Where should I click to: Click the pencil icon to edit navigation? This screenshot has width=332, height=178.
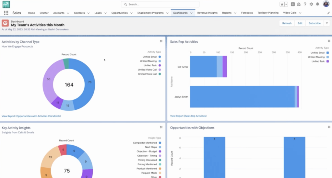point(328,13)
